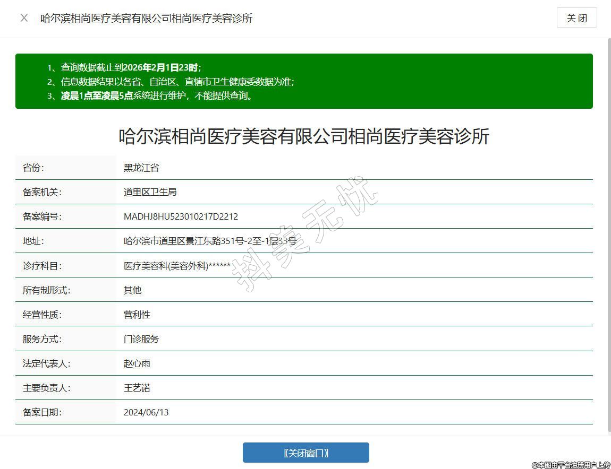611x469 pixels.
Task: Click the 道里区卫生局 filing authority value
Action: pos(150,192)
